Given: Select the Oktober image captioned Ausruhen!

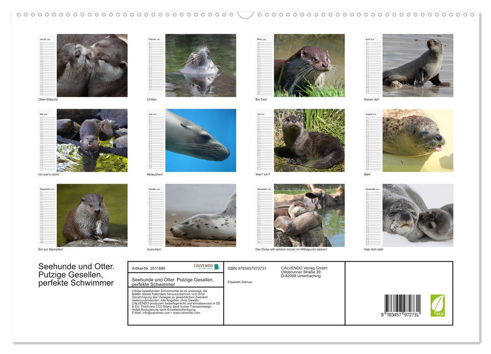Looking at the screenshot, I should point(200,215).
